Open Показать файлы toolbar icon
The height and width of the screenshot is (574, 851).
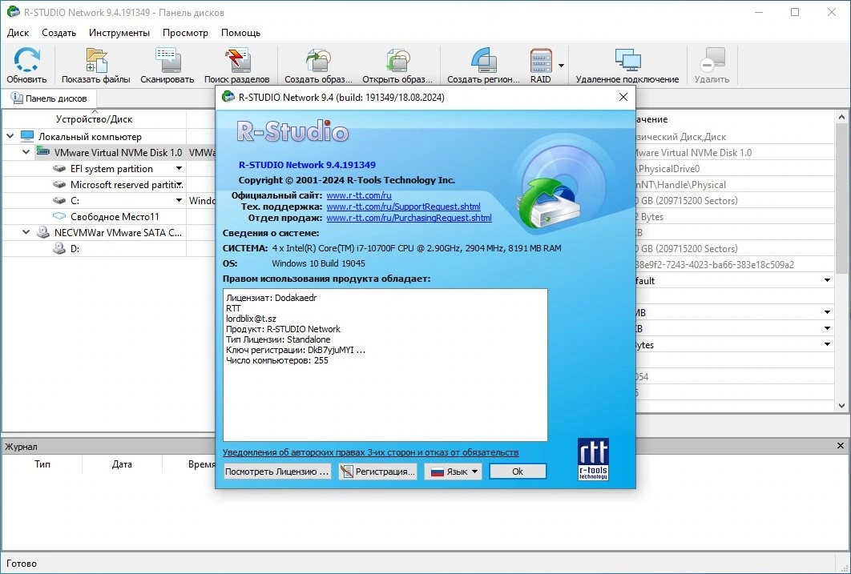coord(96,59)
